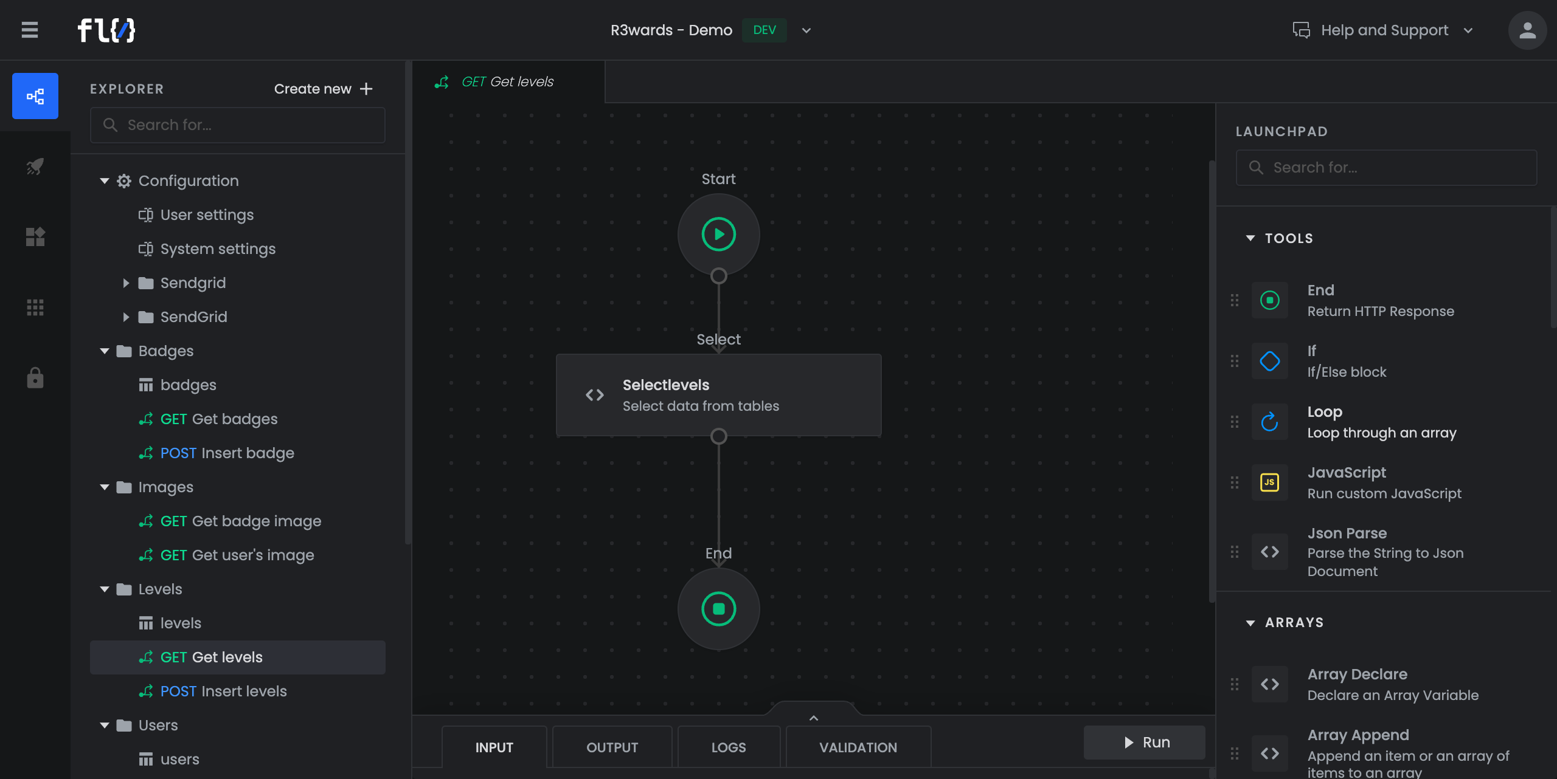Click the End node stop icon
This screenshot has width=1557, height=779.
tap(718, 608)
